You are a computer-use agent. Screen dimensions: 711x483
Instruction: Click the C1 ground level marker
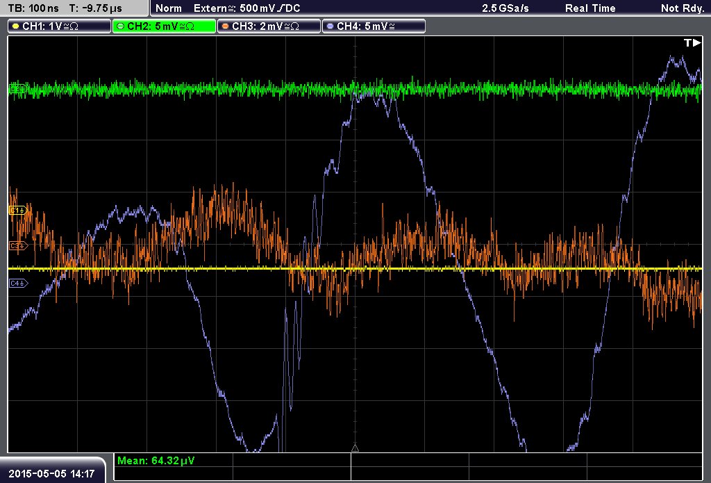pyautogui.click(x=19, y=210)
